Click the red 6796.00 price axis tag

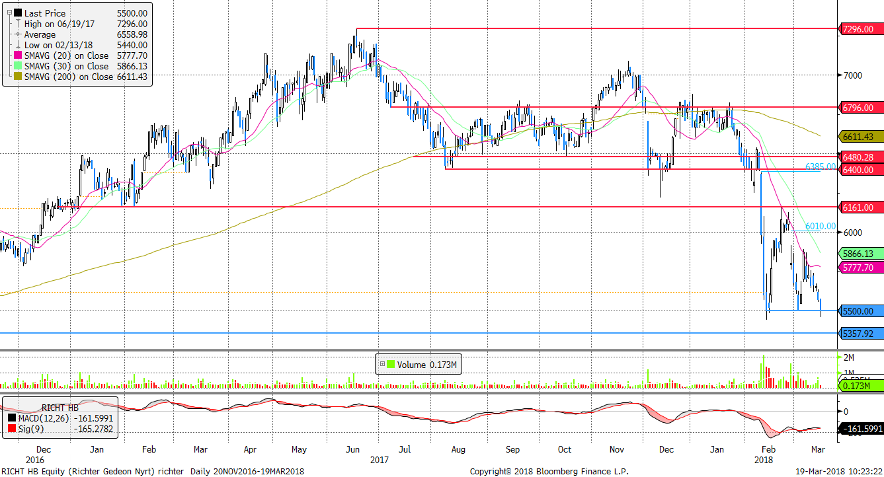(860, 107)
